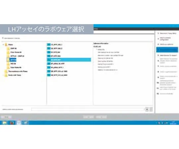Click the Next button in bottom bar
Viewport: 179px width, 149px height.
click(101, 117)
